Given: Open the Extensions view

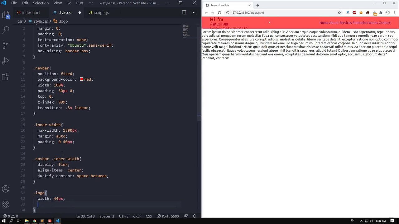Looking at the screenshot, I should (6, 77).
